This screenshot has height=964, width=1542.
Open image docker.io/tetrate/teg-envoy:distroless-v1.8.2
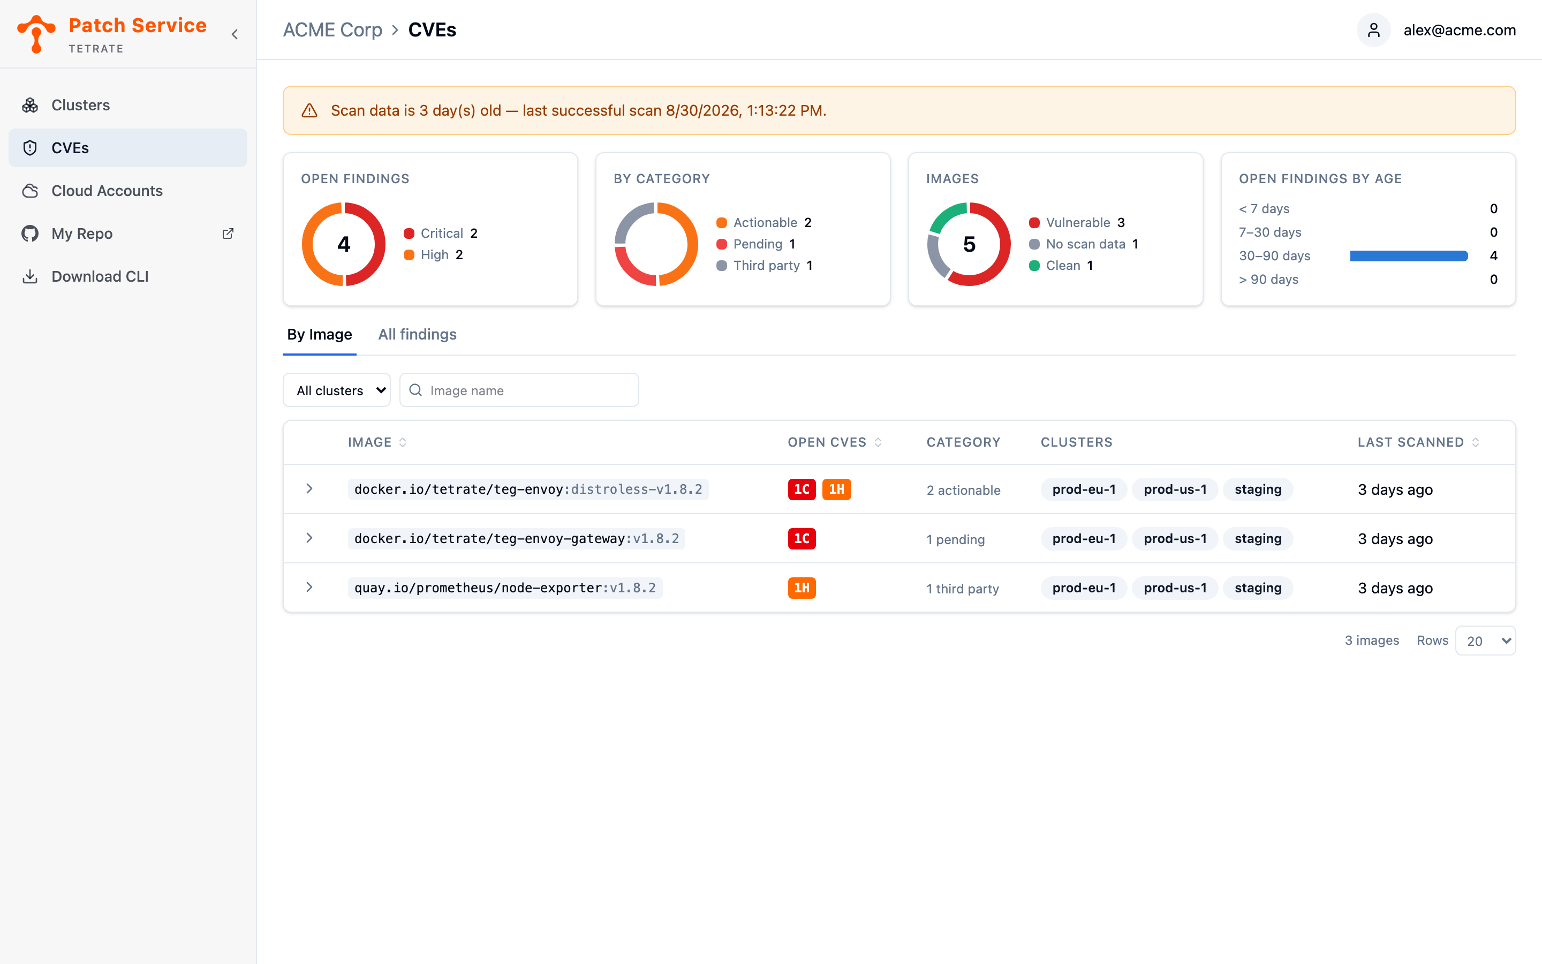click(528, 489)
